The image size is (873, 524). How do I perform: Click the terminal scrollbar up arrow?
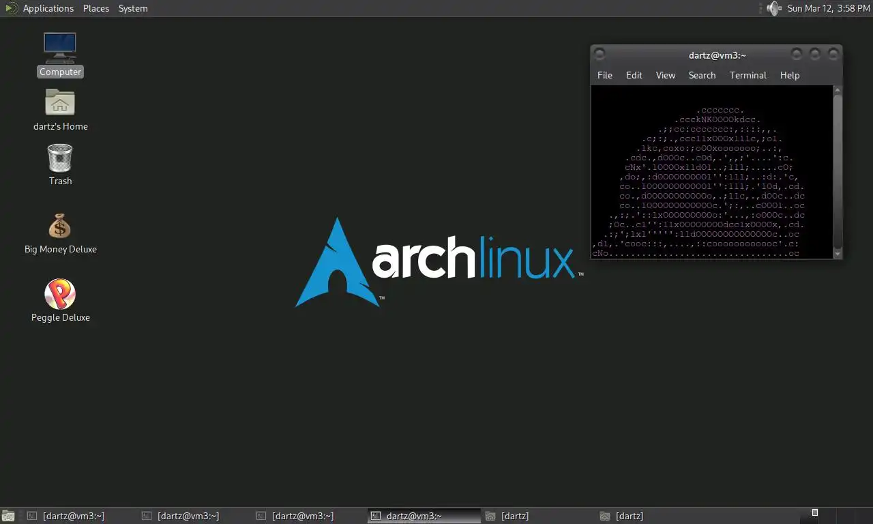[x=838, y=90]
